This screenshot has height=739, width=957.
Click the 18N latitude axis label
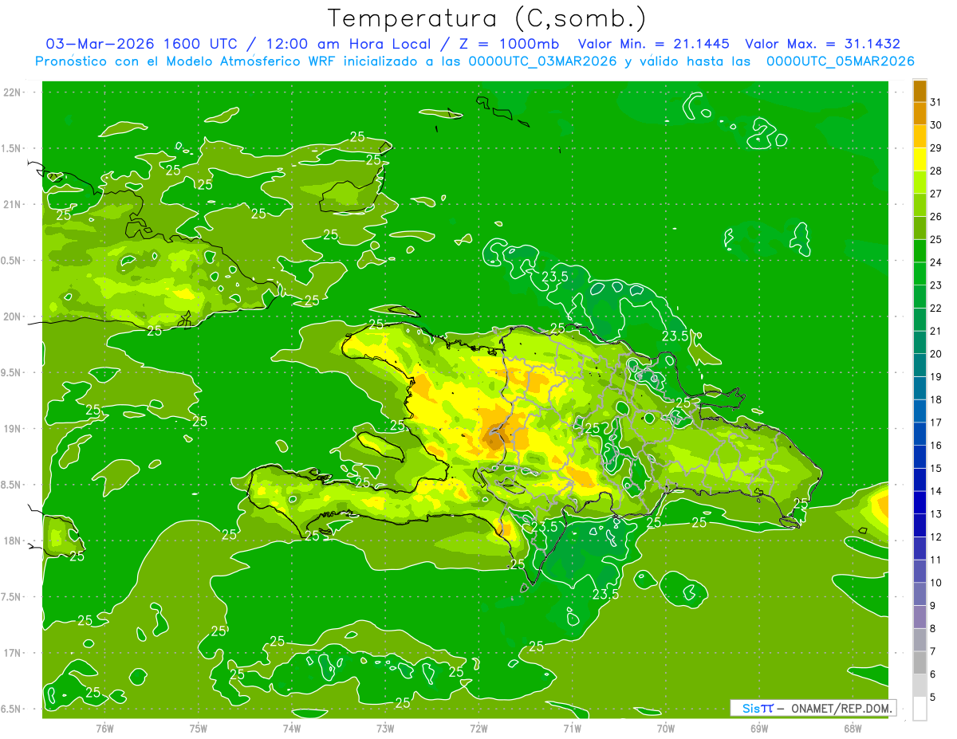click(x=12, y=540)
